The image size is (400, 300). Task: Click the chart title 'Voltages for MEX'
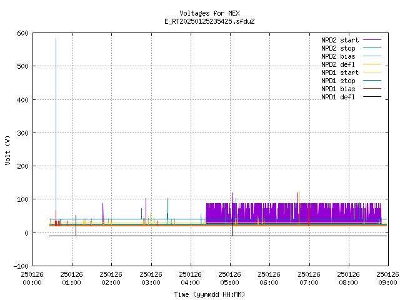[209, 13]
